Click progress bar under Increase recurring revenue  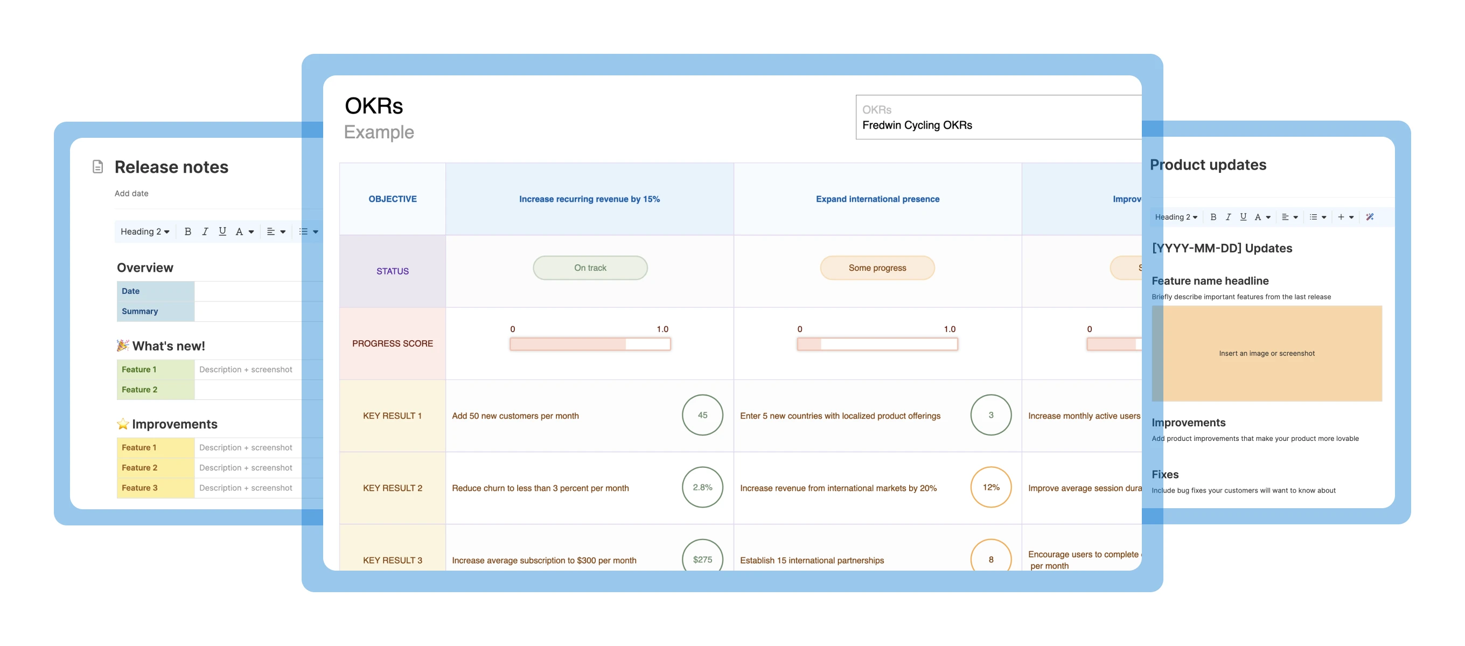(x=590, y=344)
